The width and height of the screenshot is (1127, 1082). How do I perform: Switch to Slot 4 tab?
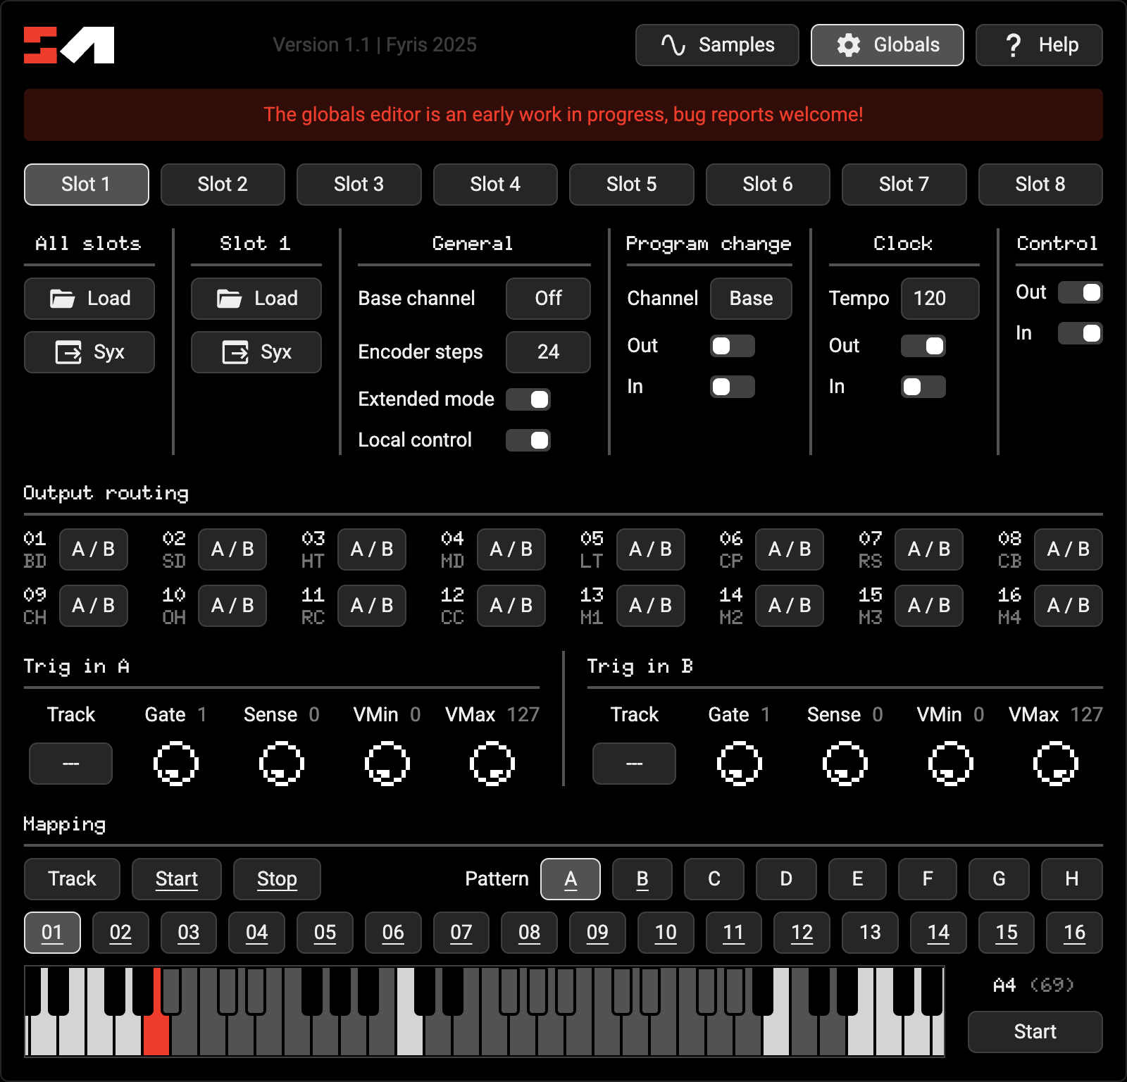tap(494, 185)
